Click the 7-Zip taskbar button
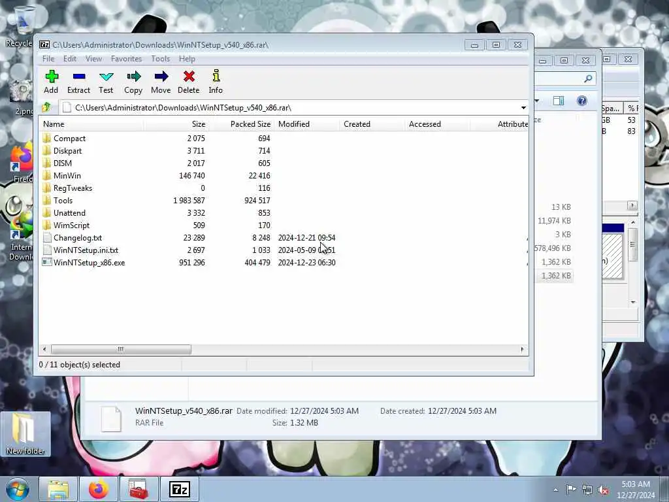The width and height of the screenshot is (669, 502). point(179,490)
